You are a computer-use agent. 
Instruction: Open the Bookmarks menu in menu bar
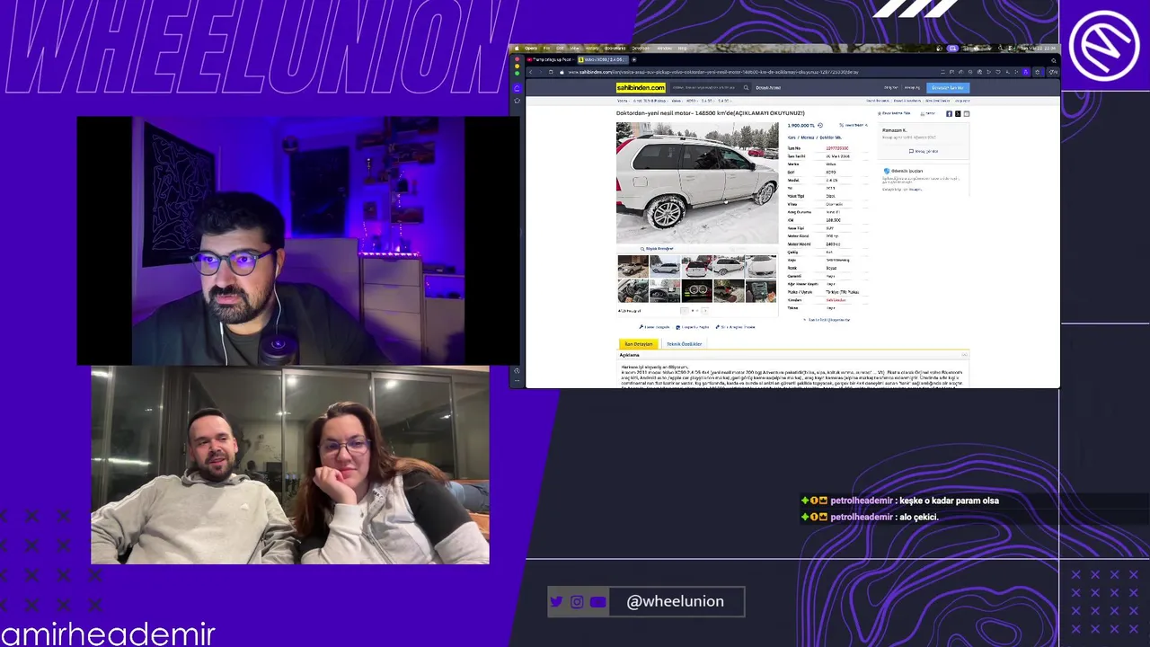click(x=615, y=49)
